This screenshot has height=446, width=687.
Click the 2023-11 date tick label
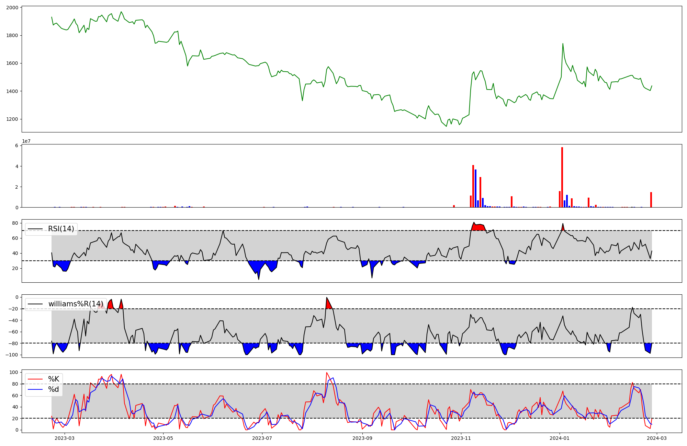pyautogui.click(x=461, y=438)
